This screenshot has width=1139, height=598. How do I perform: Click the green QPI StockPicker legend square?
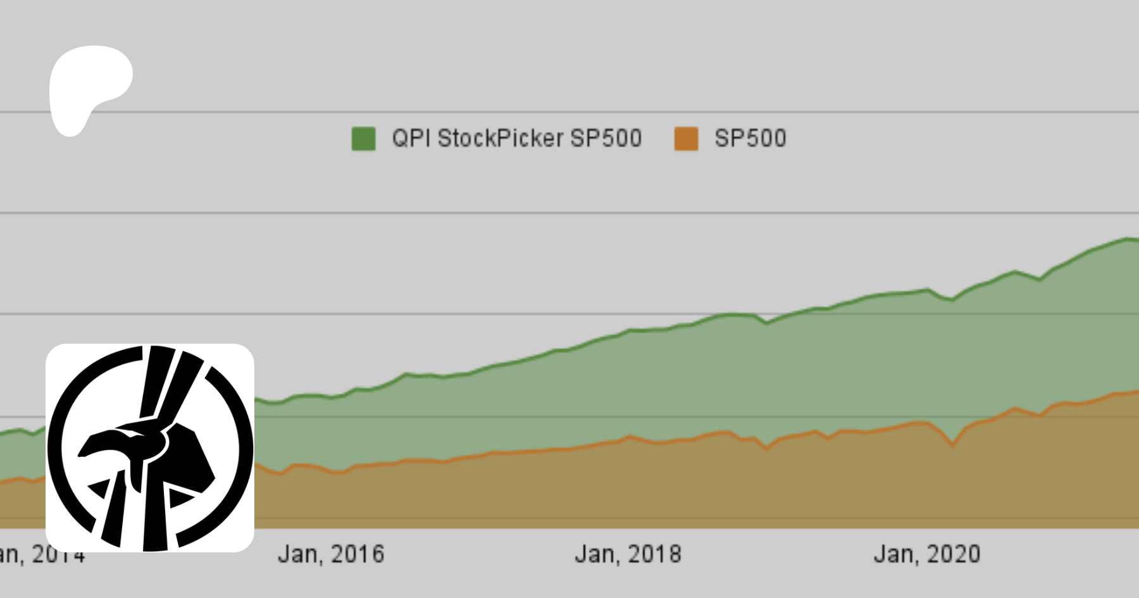click(x=363, y=139)
